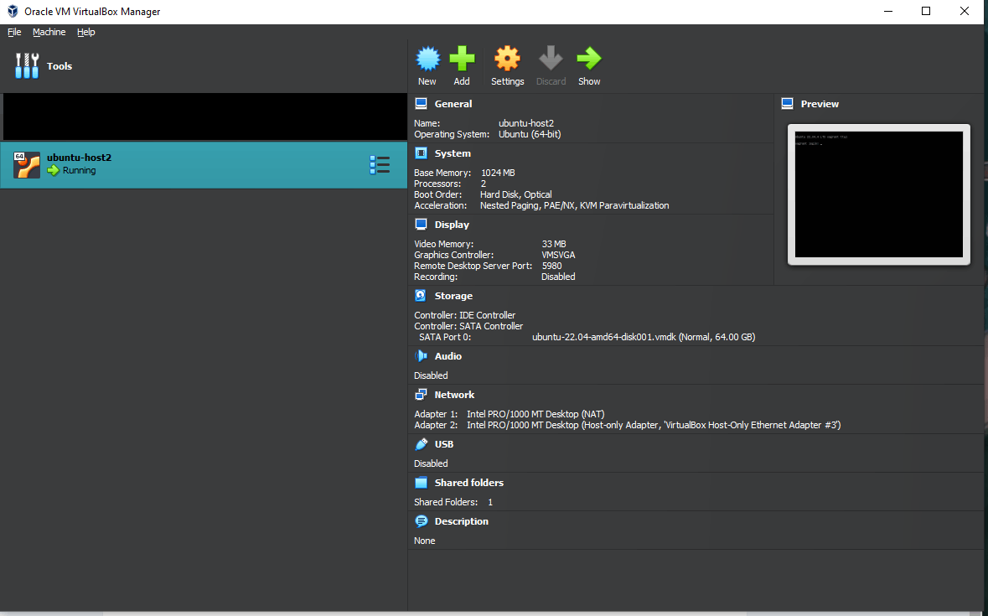The width and height of the screenshot is (988, 616).
Task: Click the Ubuntu (64-bit) operating system value
Action: pyautogui.click(x=530, y=134)
